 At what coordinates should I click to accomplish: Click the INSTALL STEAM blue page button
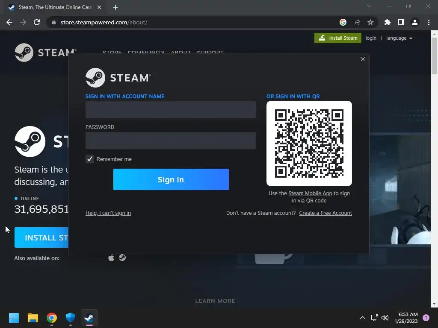[41, 237]
